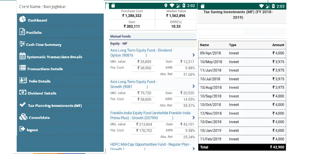Click the ₹213,804 market value for Franklin
Screen dimensions: 317x154
click(x=144, y=124)
